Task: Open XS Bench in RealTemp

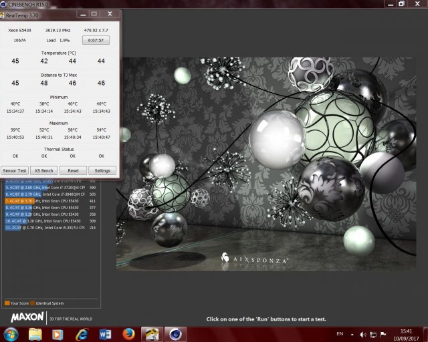Action: (44, 170)
